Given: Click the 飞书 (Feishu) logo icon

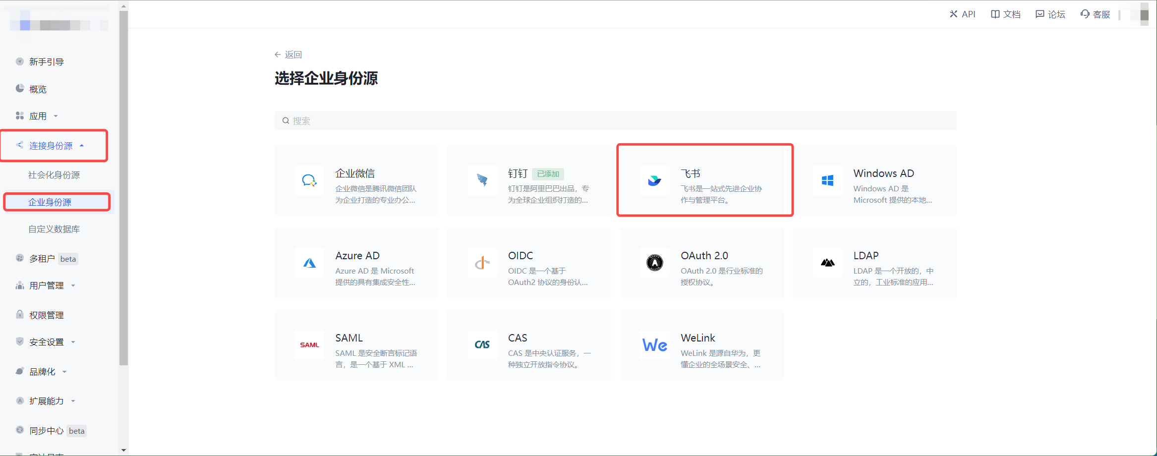Looking at the screenshot, I should pyautogui.click(x=654, y=180).
